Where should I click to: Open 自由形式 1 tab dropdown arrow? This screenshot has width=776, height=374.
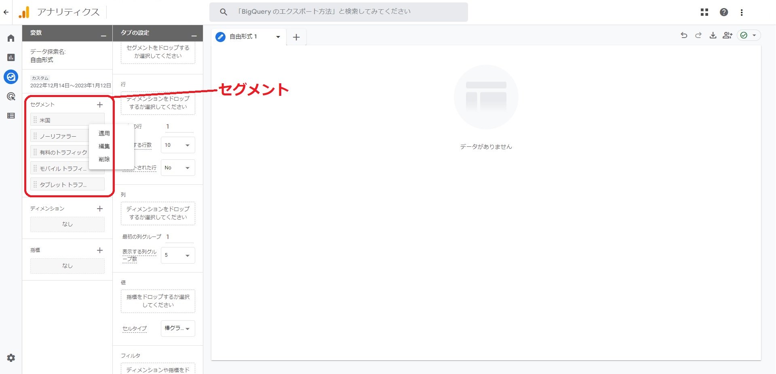[x=278, y=37]
